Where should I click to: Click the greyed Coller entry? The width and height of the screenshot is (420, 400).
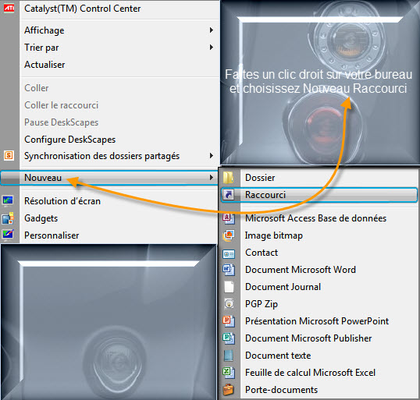tap(37, 88)
